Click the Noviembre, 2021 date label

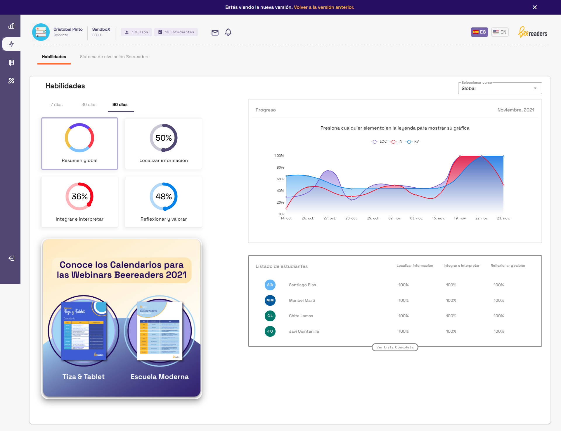[x=516, y=110]
